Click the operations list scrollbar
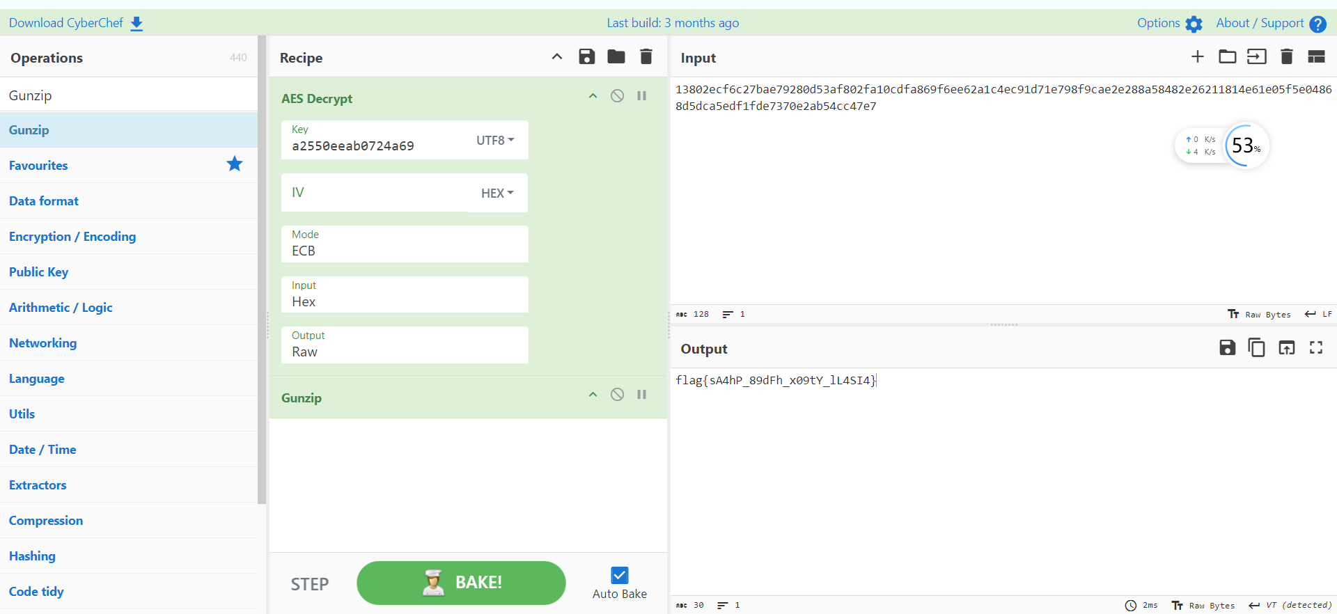The width and height of the screenshot is (1337, 614). tap(262, 269)
